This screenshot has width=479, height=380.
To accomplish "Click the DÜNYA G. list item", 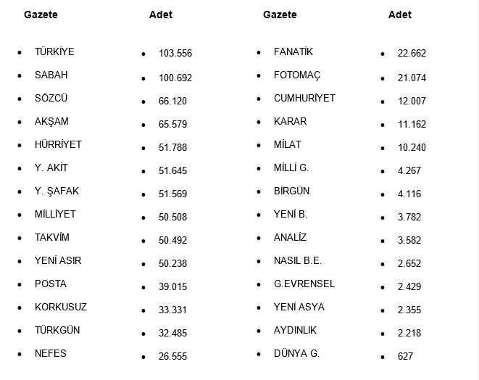I will (x=296, y=353).
